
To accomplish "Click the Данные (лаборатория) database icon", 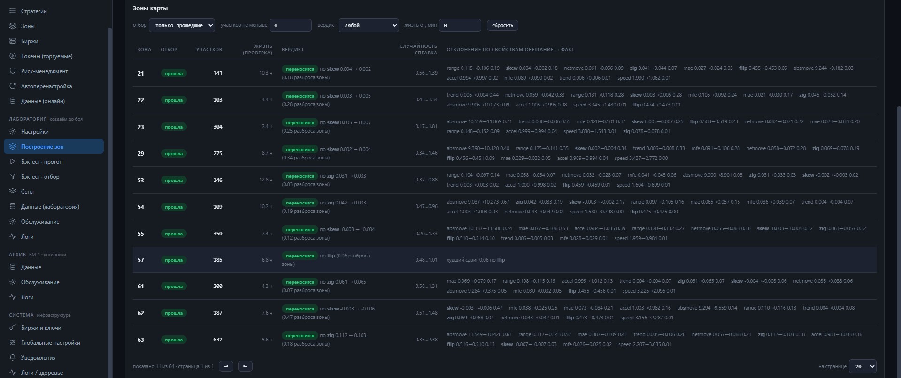I will pyautogui.click(x=13, y=206).
